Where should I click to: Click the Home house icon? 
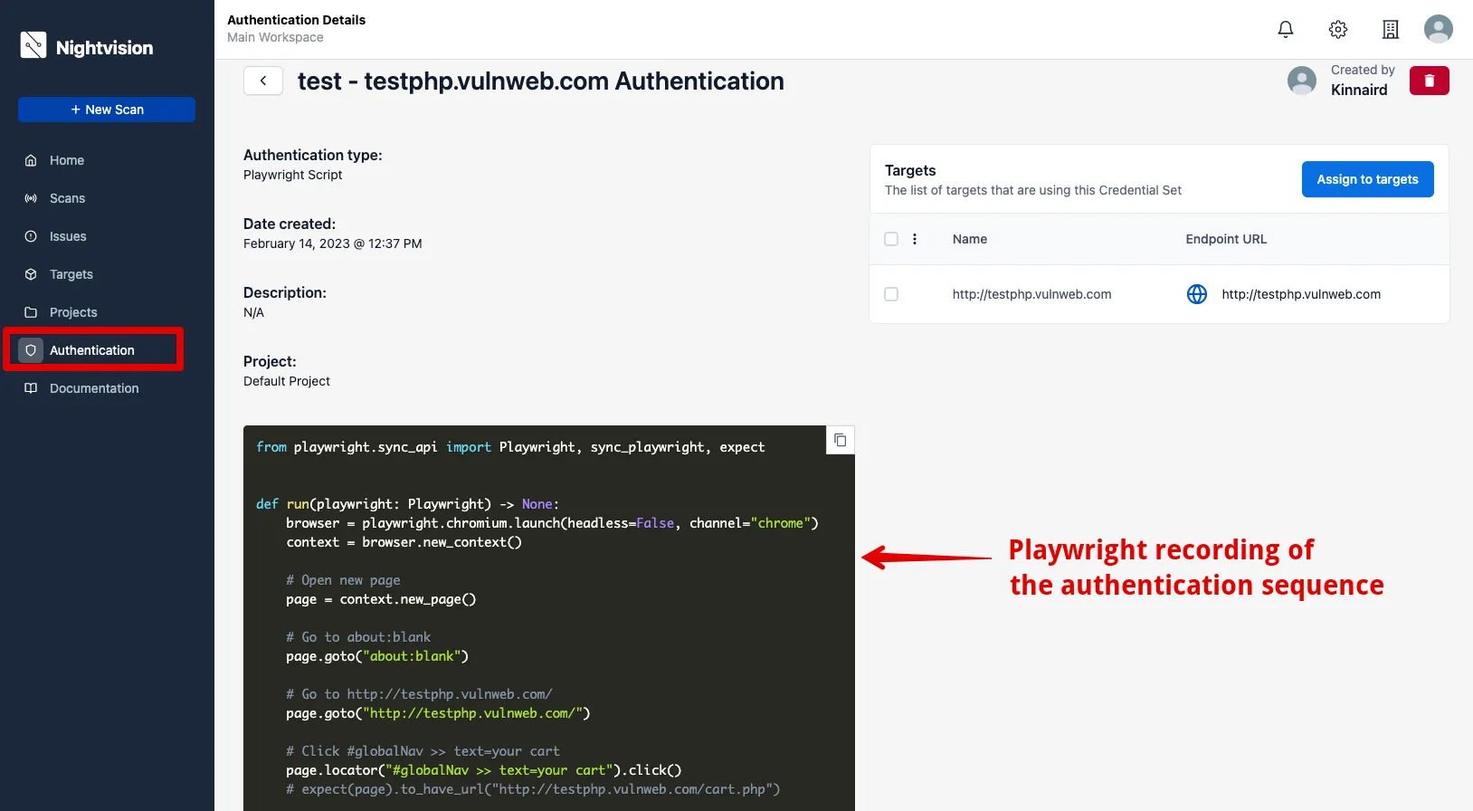point(31,160)
